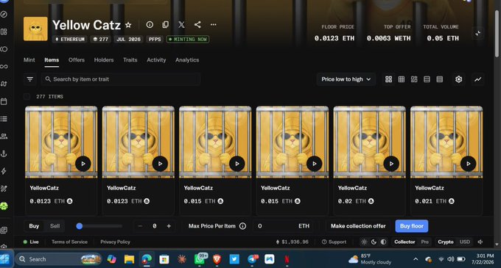The width and height of the screenshot is (501, 268).
Task: Click Make collection offer button
Action: pos(358,226)
